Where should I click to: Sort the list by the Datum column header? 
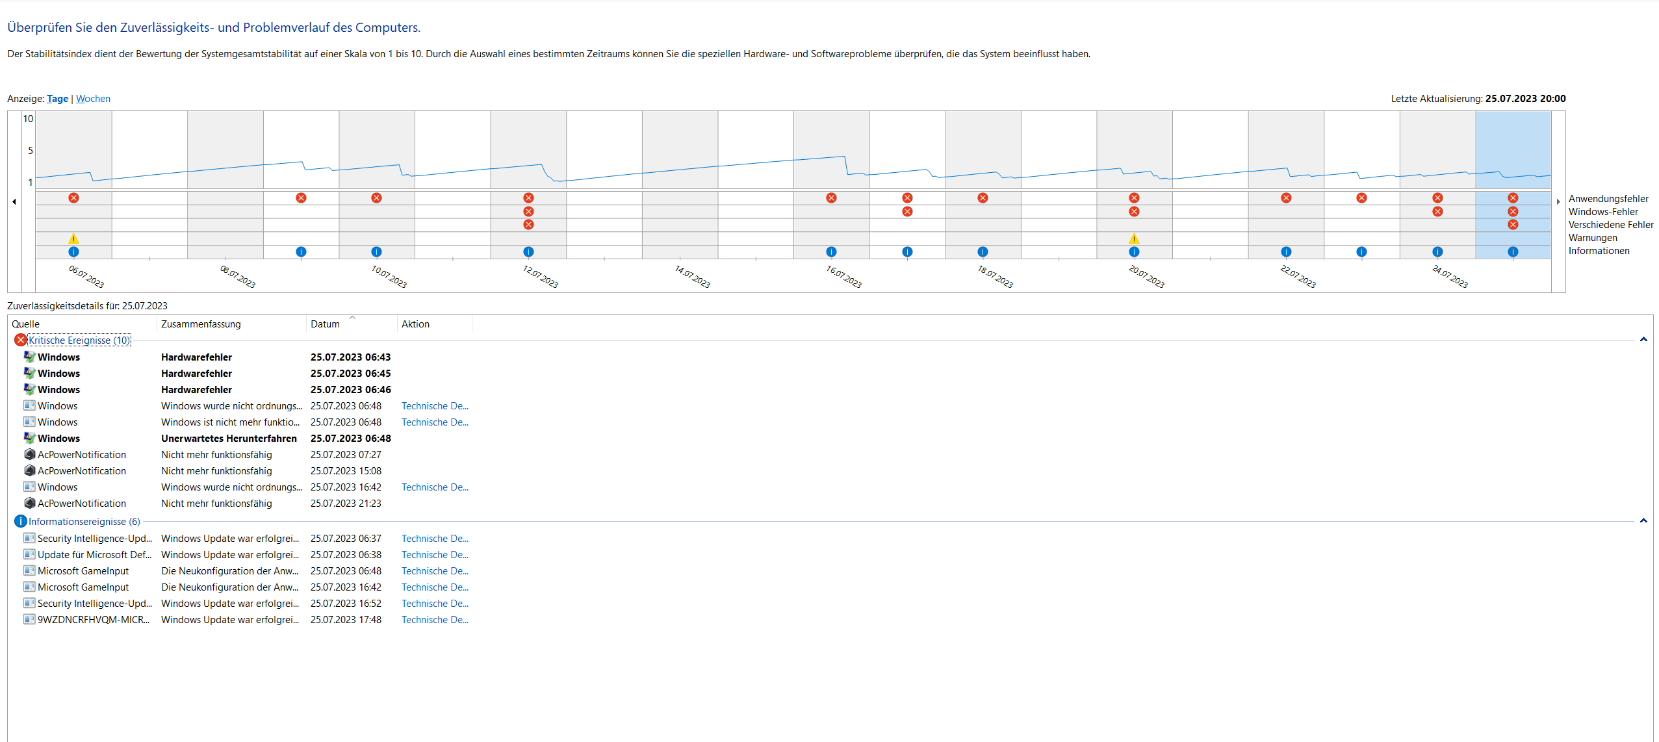click(x=325, y=324)
